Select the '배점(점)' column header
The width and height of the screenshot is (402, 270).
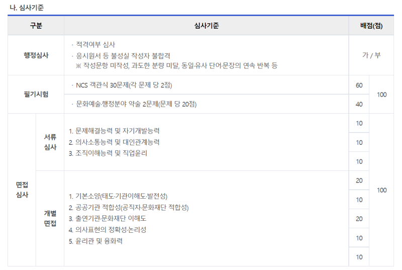371,26
